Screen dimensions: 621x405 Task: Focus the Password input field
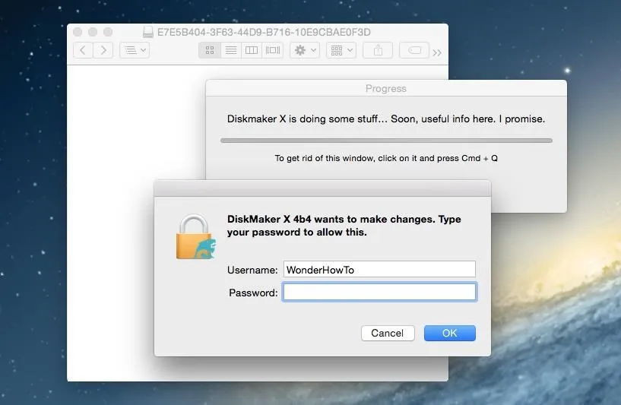tap(379, 293)
